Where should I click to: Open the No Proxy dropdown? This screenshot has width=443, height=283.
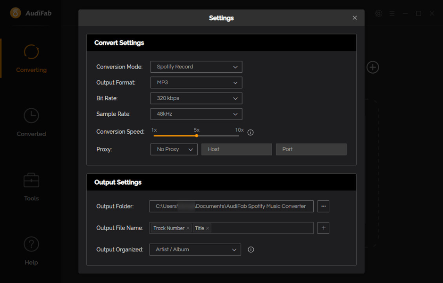(174, 149)
